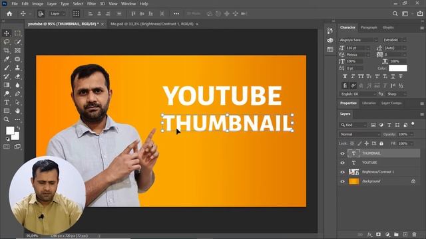426x239 pixels.
Task: Select the Clone Stamp tool
Action: pyautogui.click(x=17, y=68)
